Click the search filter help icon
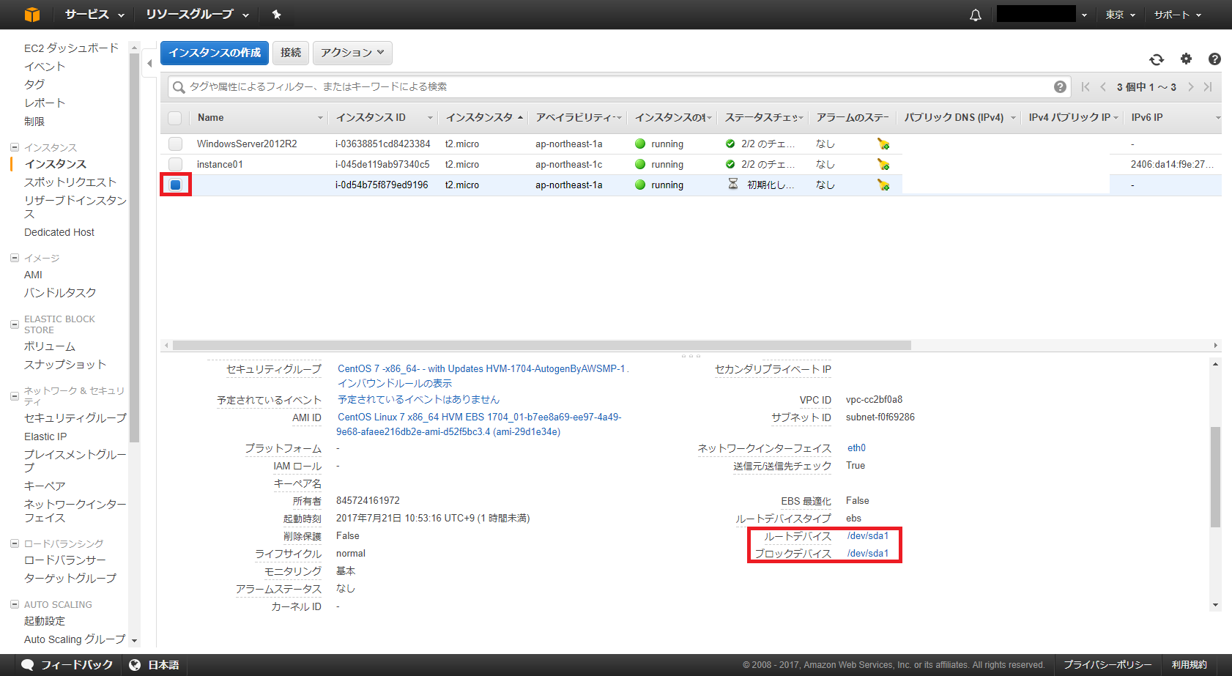Screen dimensions: 1232x676 click(1060, 86)
